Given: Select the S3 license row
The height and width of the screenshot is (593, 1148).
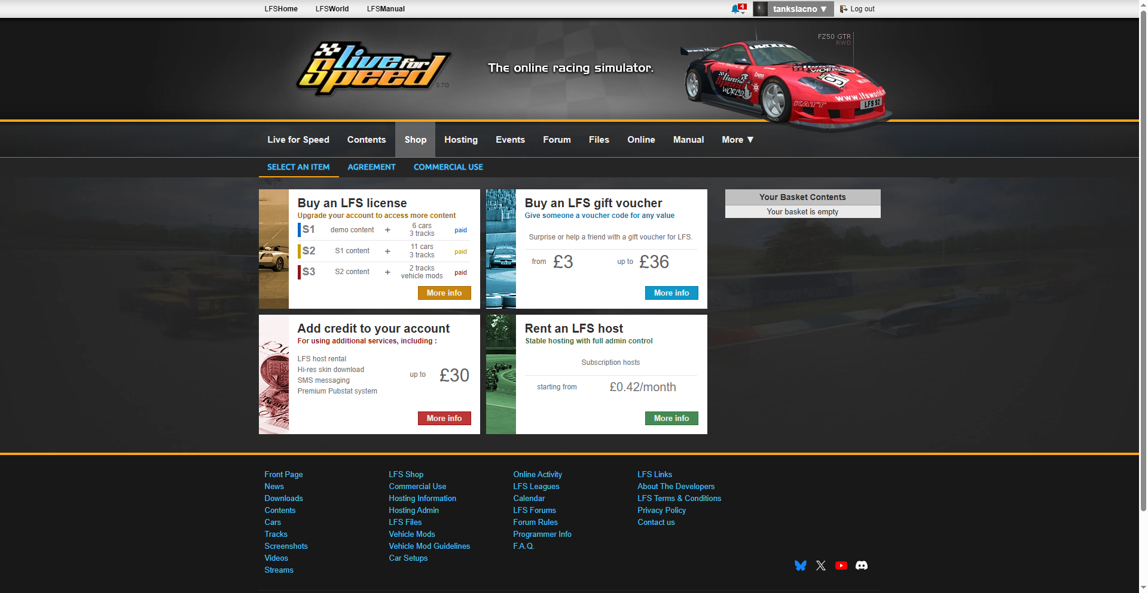Looking at the screenshot, I should [384, 272].
